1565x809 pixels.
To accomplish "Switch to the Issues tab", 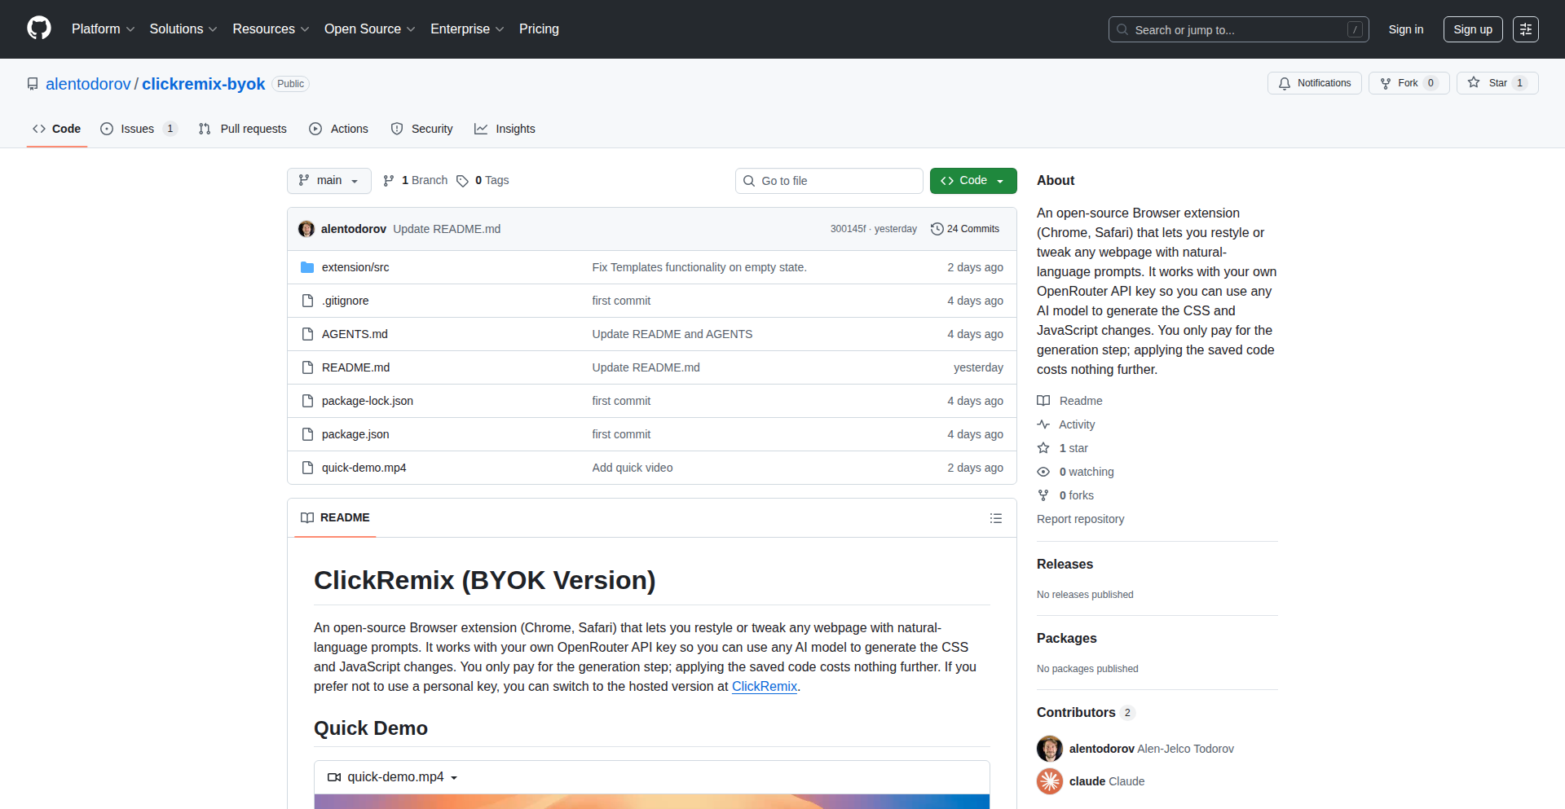I will tap(138, 129).
